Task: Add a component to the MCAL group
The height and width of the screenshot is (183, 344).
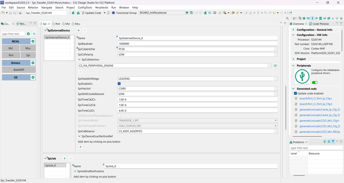Action: point(33,41)
